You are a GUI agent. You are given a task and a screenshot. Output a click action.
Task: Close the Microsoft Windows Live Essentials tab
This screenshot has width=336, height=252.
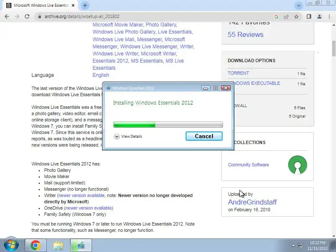73,5
